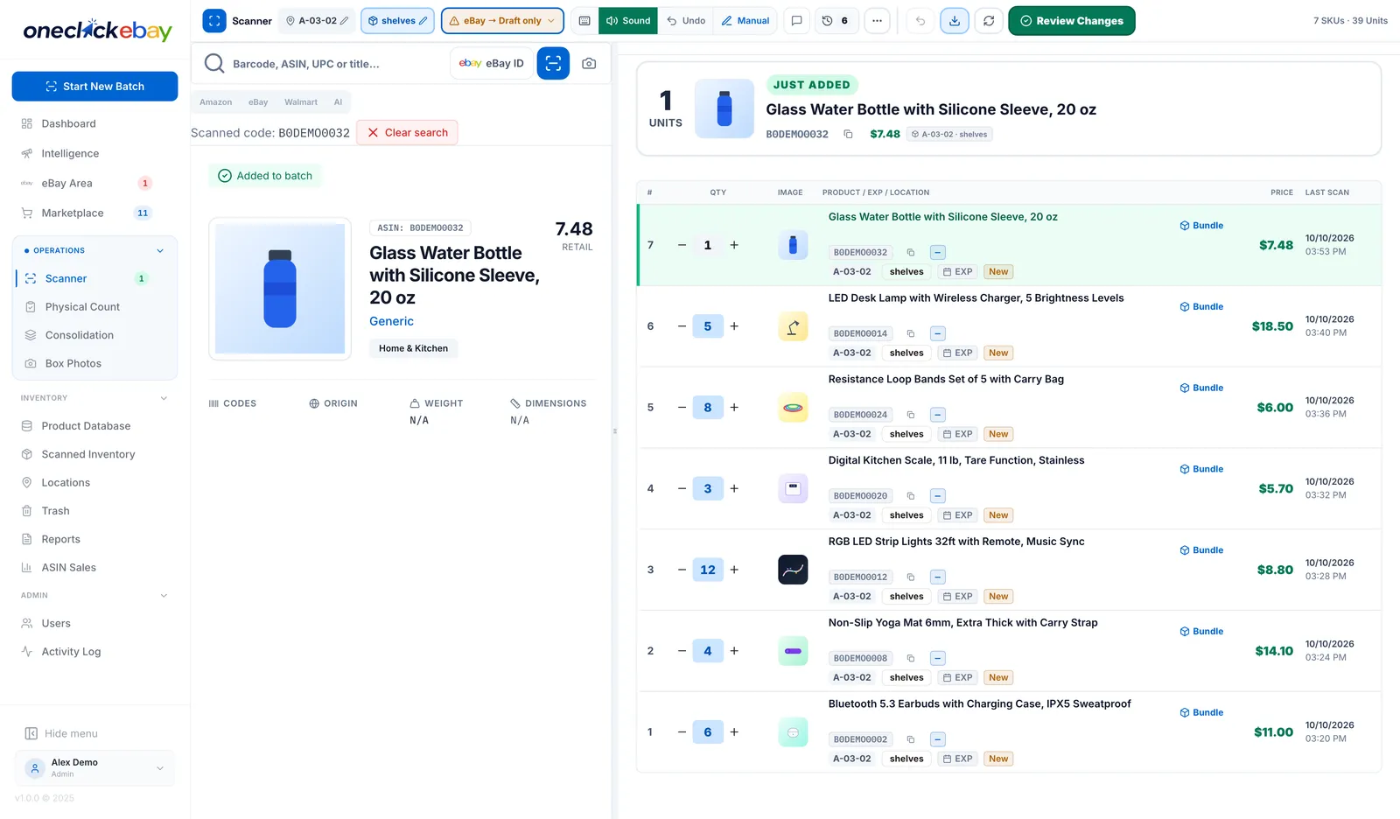The image size is (1400, 819).
Task: Click Clear search
Action: coord(407,133)
